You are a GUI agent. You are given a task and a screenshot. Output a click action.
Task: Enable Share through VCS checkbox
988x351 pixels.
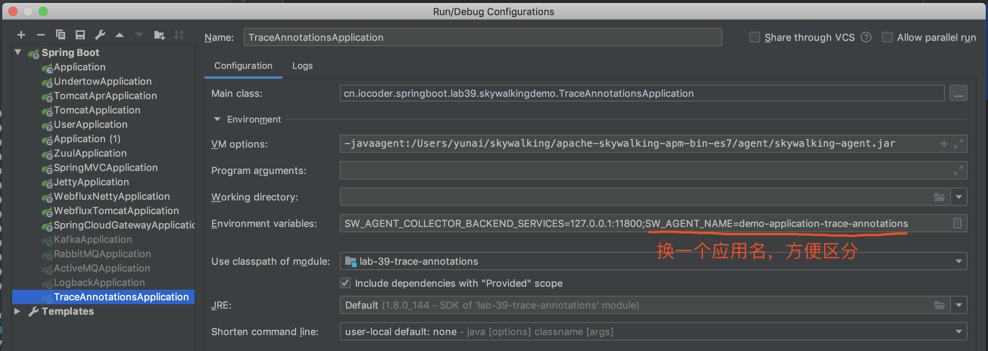pyautogui.click(x=754, y=37)
